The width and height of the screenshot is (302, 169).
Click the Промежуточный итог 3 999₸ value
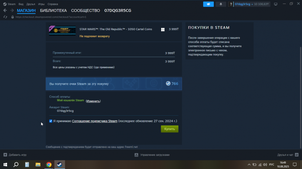coord(170,53)
